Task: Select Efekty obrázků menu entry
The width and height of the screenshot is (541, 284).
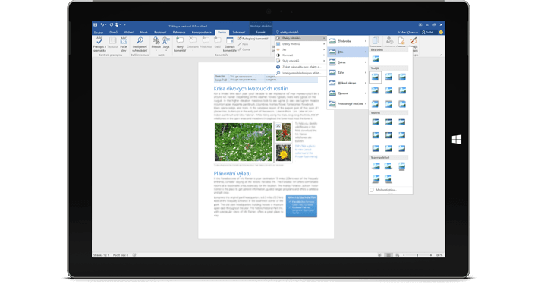Action: tap(300, 39)
